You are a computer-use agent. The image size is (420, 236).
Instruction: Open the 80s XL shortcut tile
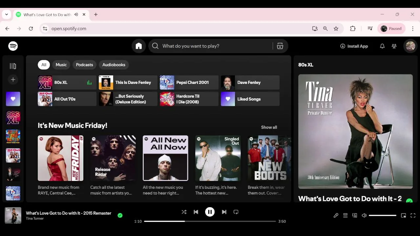[x=67, y=83]
